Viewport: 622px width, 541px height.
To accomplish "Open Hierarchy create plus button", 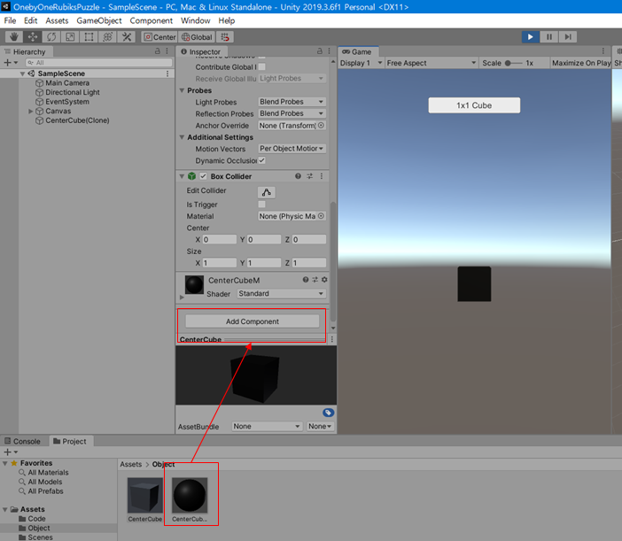I will coord(11,62).
